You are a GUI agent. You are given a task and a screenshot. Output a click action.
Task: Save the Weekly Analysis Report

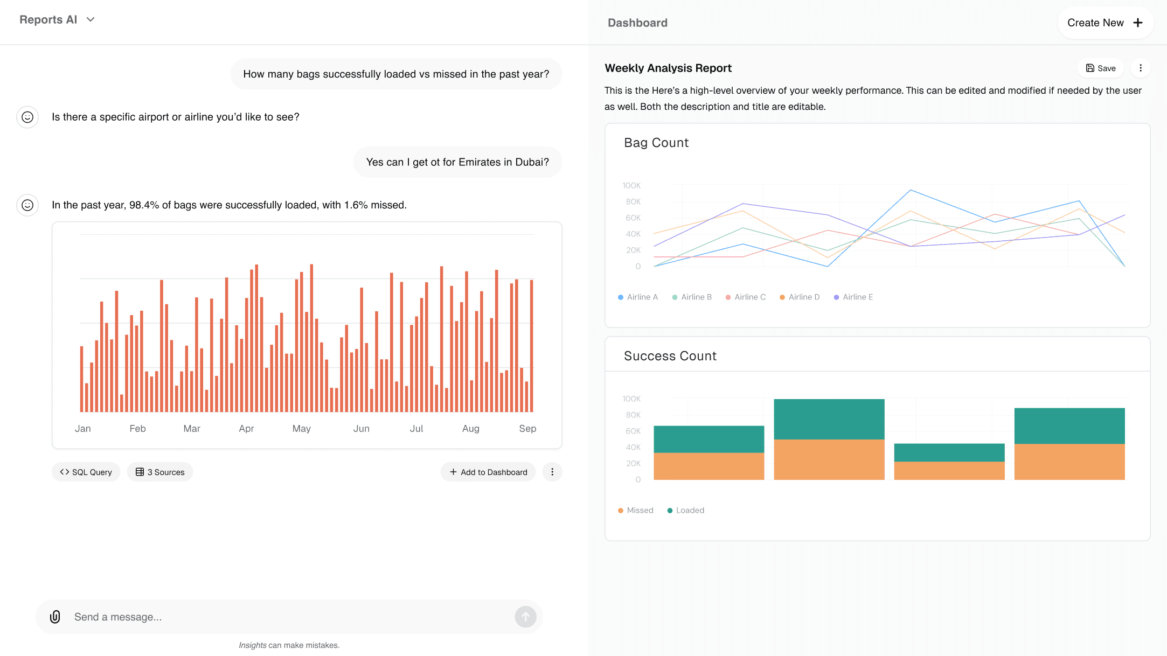pyautogui.click(x=1100, y=68)
